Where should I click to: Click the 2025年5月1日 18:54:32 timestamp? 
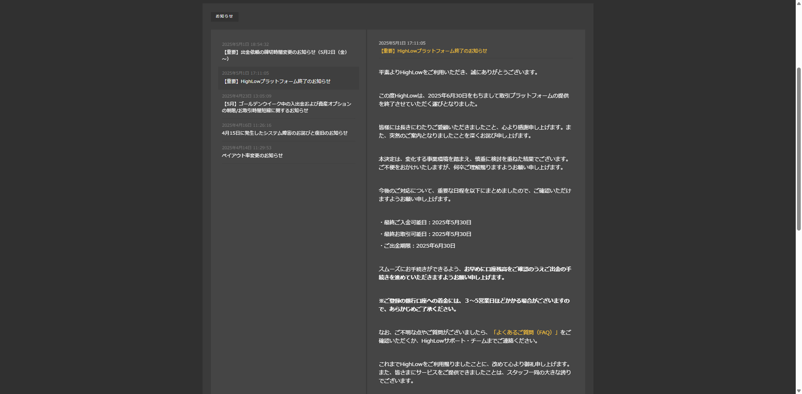(x=245, y=44)
